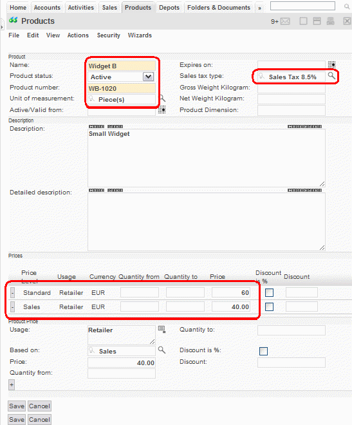Screen dimensions: 352x425
Task: Open the Usage editor icon next to Retailer
Action: [x=162, y=329]
